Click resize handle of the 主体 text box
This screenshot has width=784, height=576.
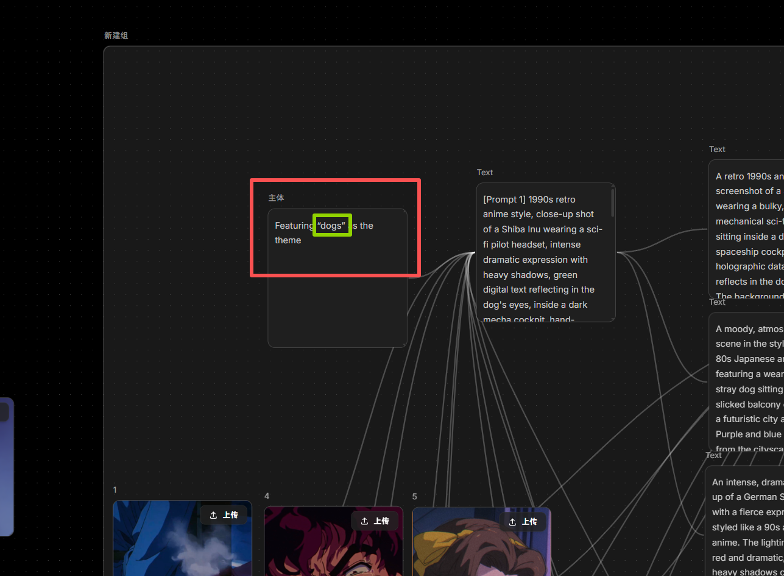[x=404, y=345]
